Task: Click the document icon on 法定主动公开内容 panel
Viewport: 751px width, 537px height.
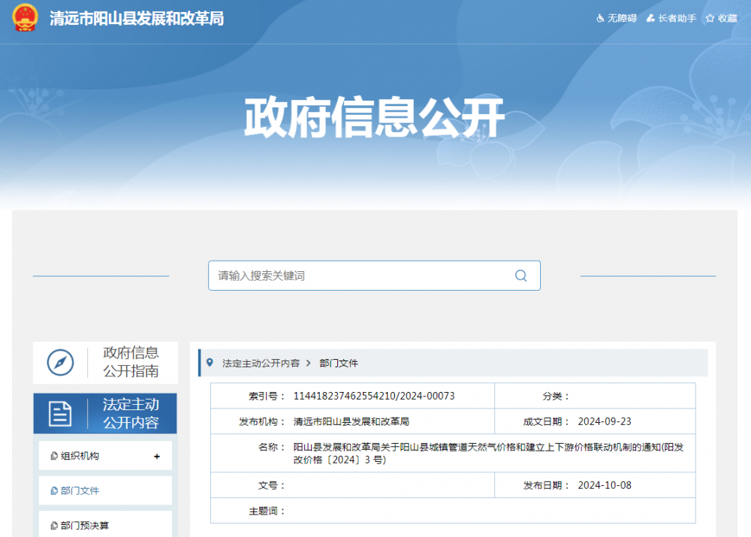Action: click(62, 414)
